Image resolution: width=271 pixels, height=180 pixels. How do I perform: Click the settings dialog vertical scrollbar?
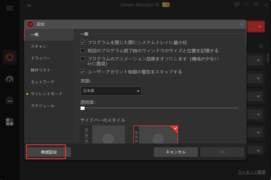click(246, 37)
